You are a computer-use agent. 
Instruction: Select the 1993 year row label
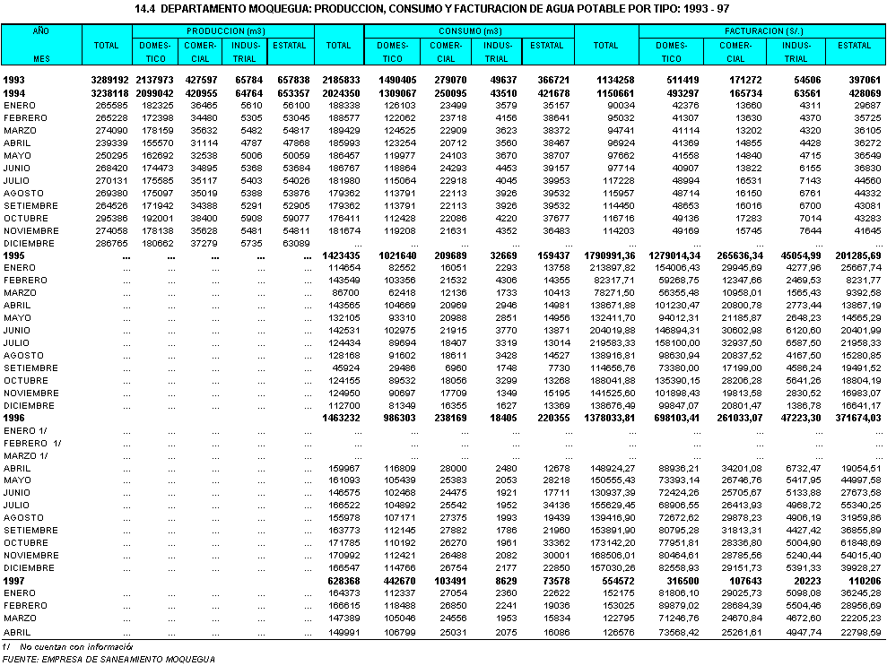pos(14,80)
